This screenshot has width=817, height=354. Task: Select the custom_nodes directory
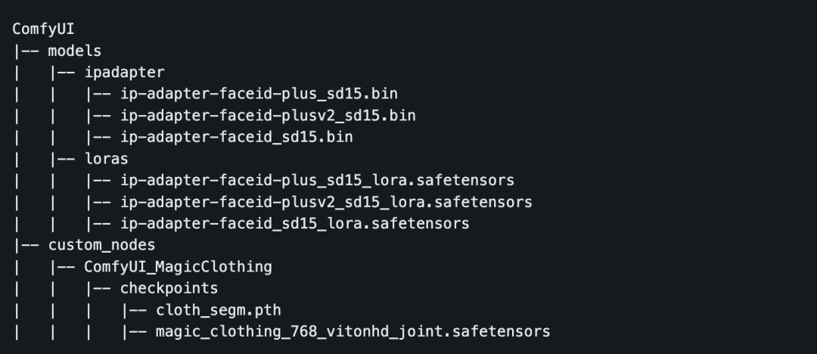101,245
